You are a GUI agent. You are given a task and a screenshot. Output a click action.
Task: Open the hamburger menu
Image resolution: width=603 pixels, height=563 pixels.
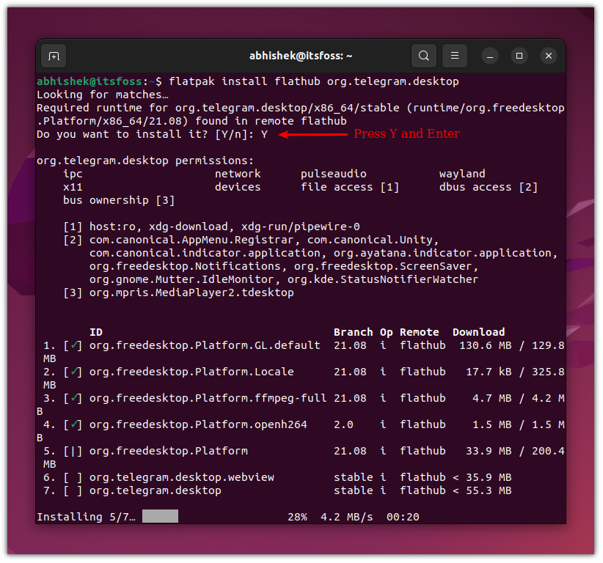[x=455, y=56]
